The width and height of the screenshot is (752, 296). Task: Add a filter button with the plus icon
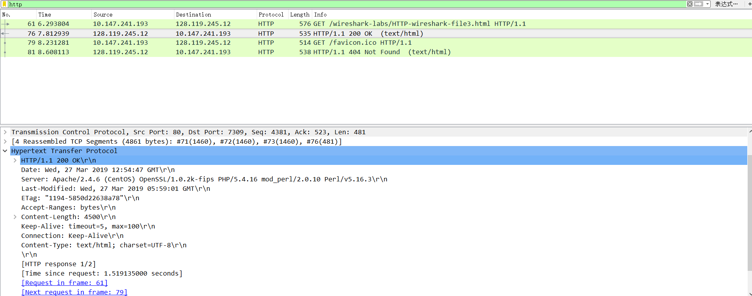[749, 4]
